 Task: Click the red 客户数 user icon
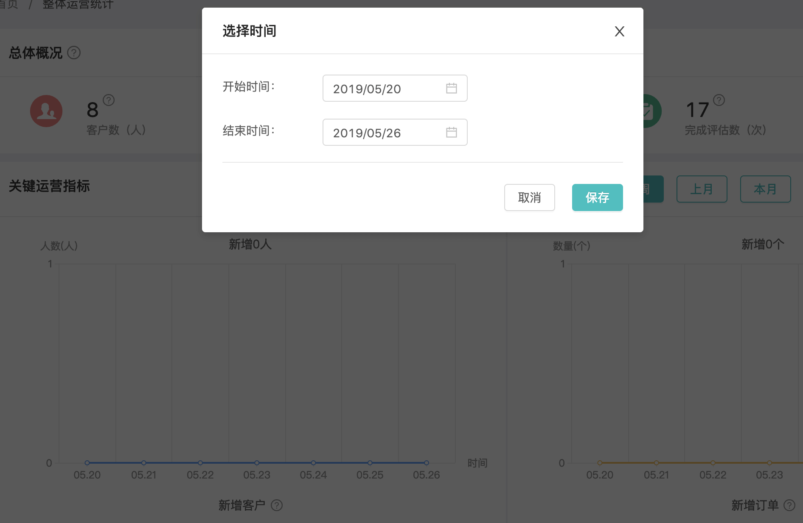pyautogui.click(x=46, y=111)
